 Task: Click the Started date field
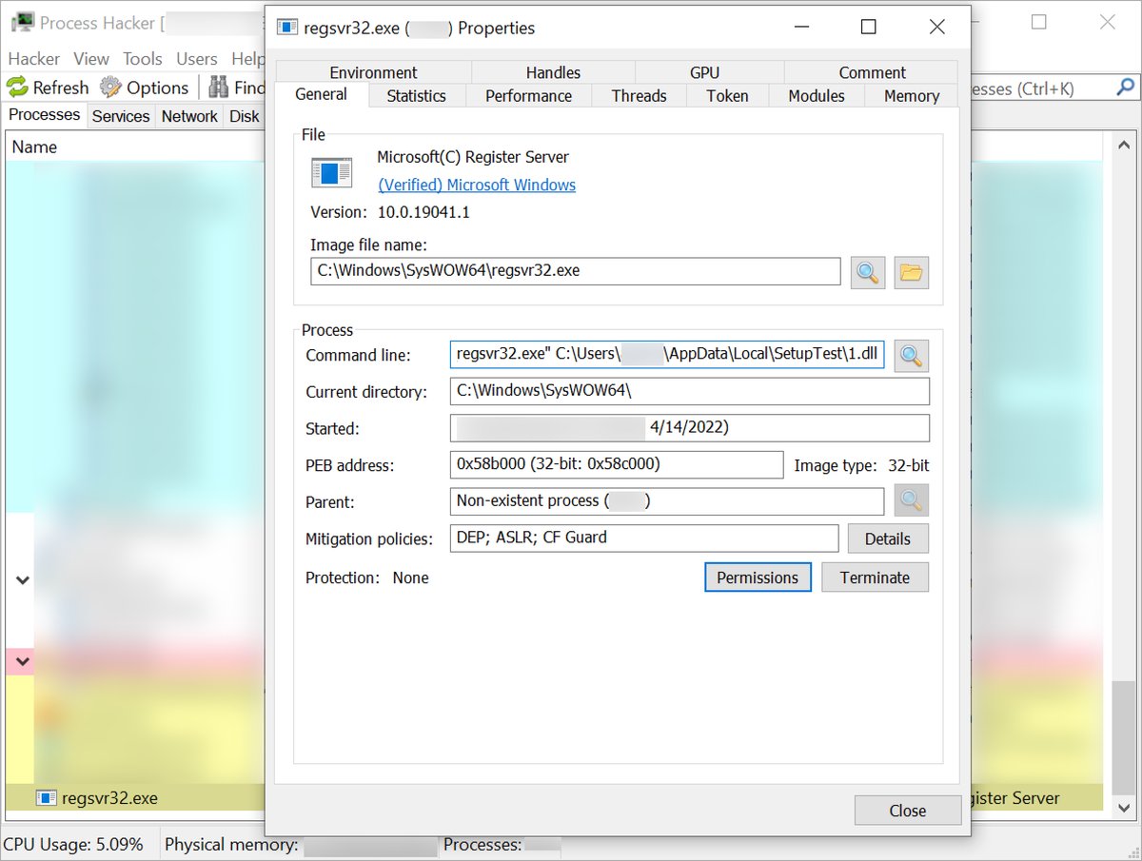[x=690, y=428]
